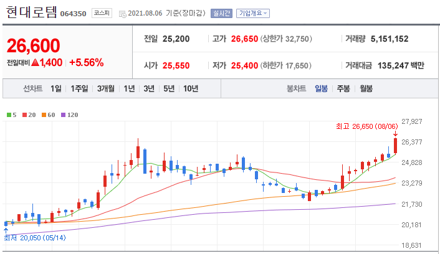
Task: Click the 코스피 market label
Action: [x=102, y=13]
